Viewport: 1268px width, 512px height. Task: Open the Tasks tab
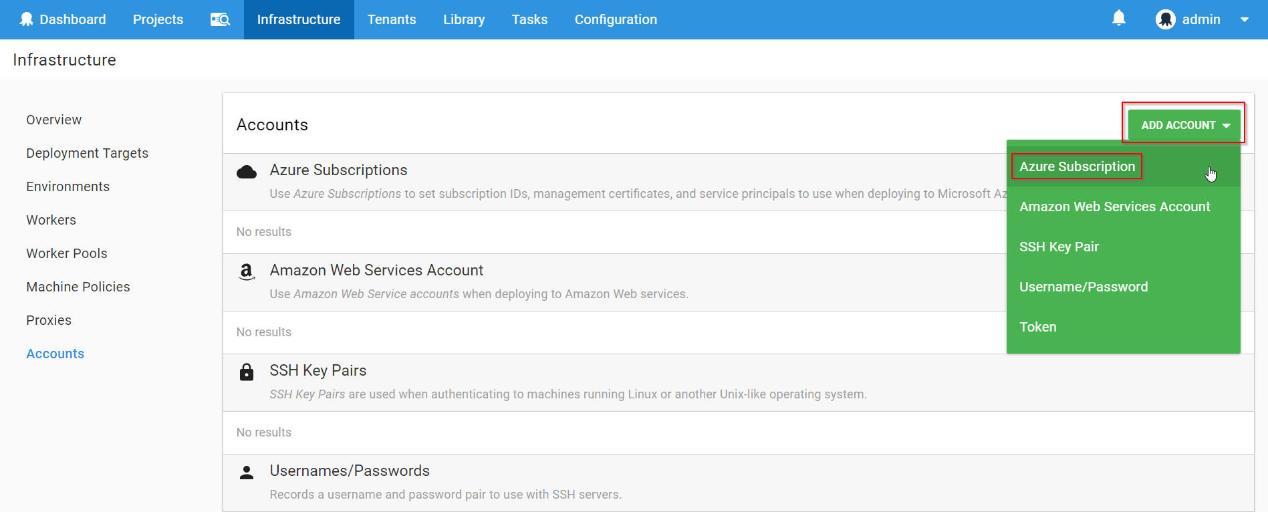click(529, 19)
